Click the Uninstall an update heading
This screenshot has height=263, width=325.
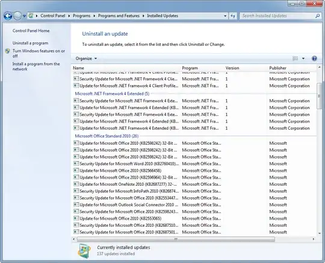pyautogui.click(x=105, y=34)
